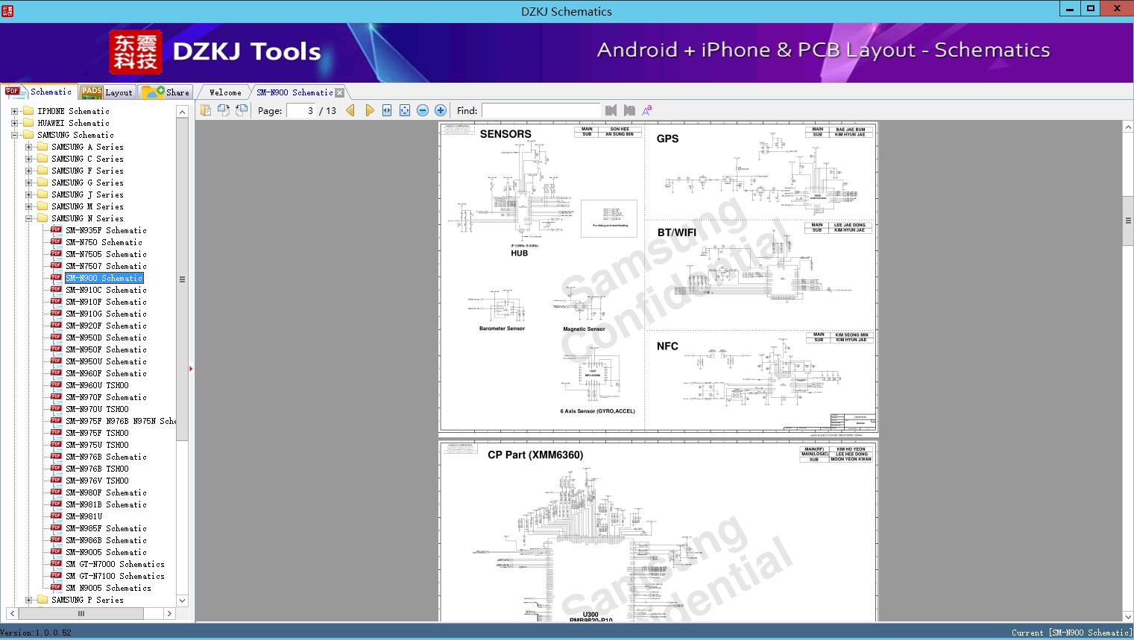Click the tree panel scroll-down arrow
Viewport: 1134px width, 640px height.
182,600
